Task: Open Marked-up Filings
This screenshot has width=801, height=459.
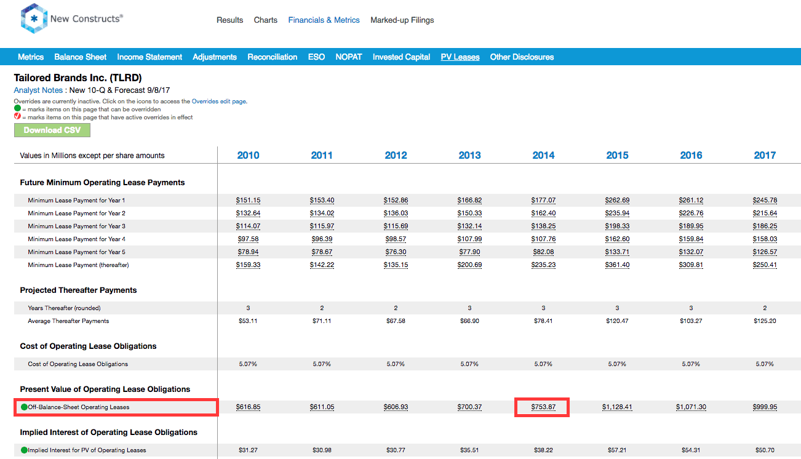Action: click(402, 20)
